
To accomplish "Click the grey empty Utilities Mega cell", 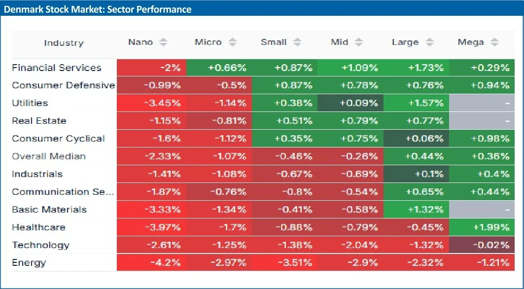I will pos(482,103).
